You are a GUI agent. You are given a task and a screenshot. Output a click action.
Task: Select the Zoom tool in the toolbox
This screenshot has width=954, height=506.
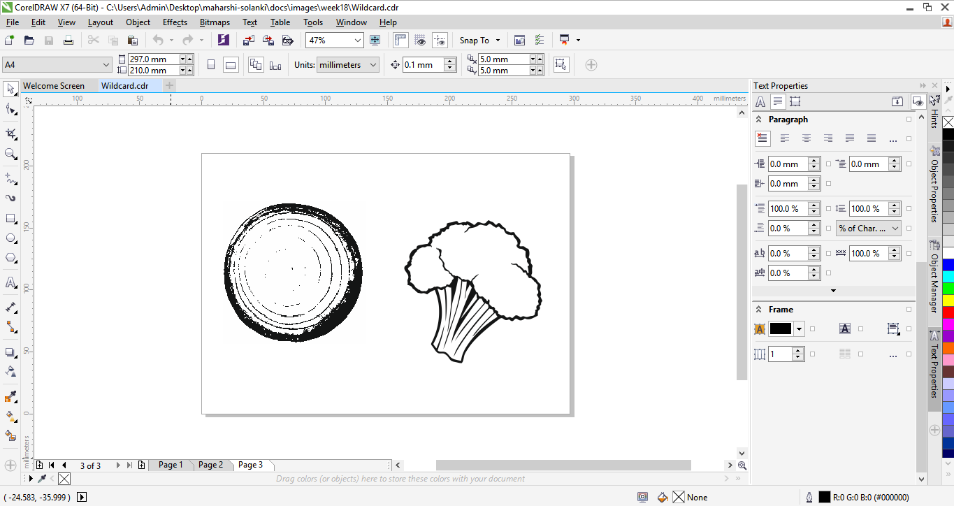pyautogui.click(x=10, y=154)
